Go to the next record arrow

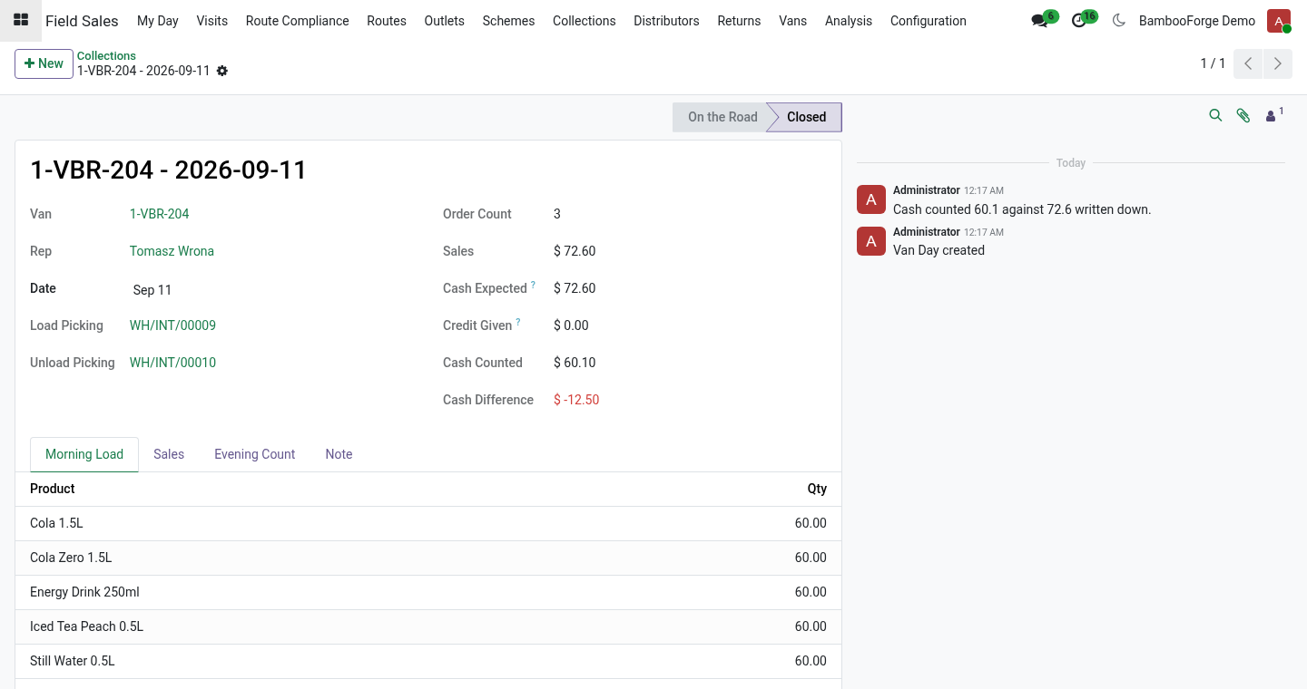1277,63
